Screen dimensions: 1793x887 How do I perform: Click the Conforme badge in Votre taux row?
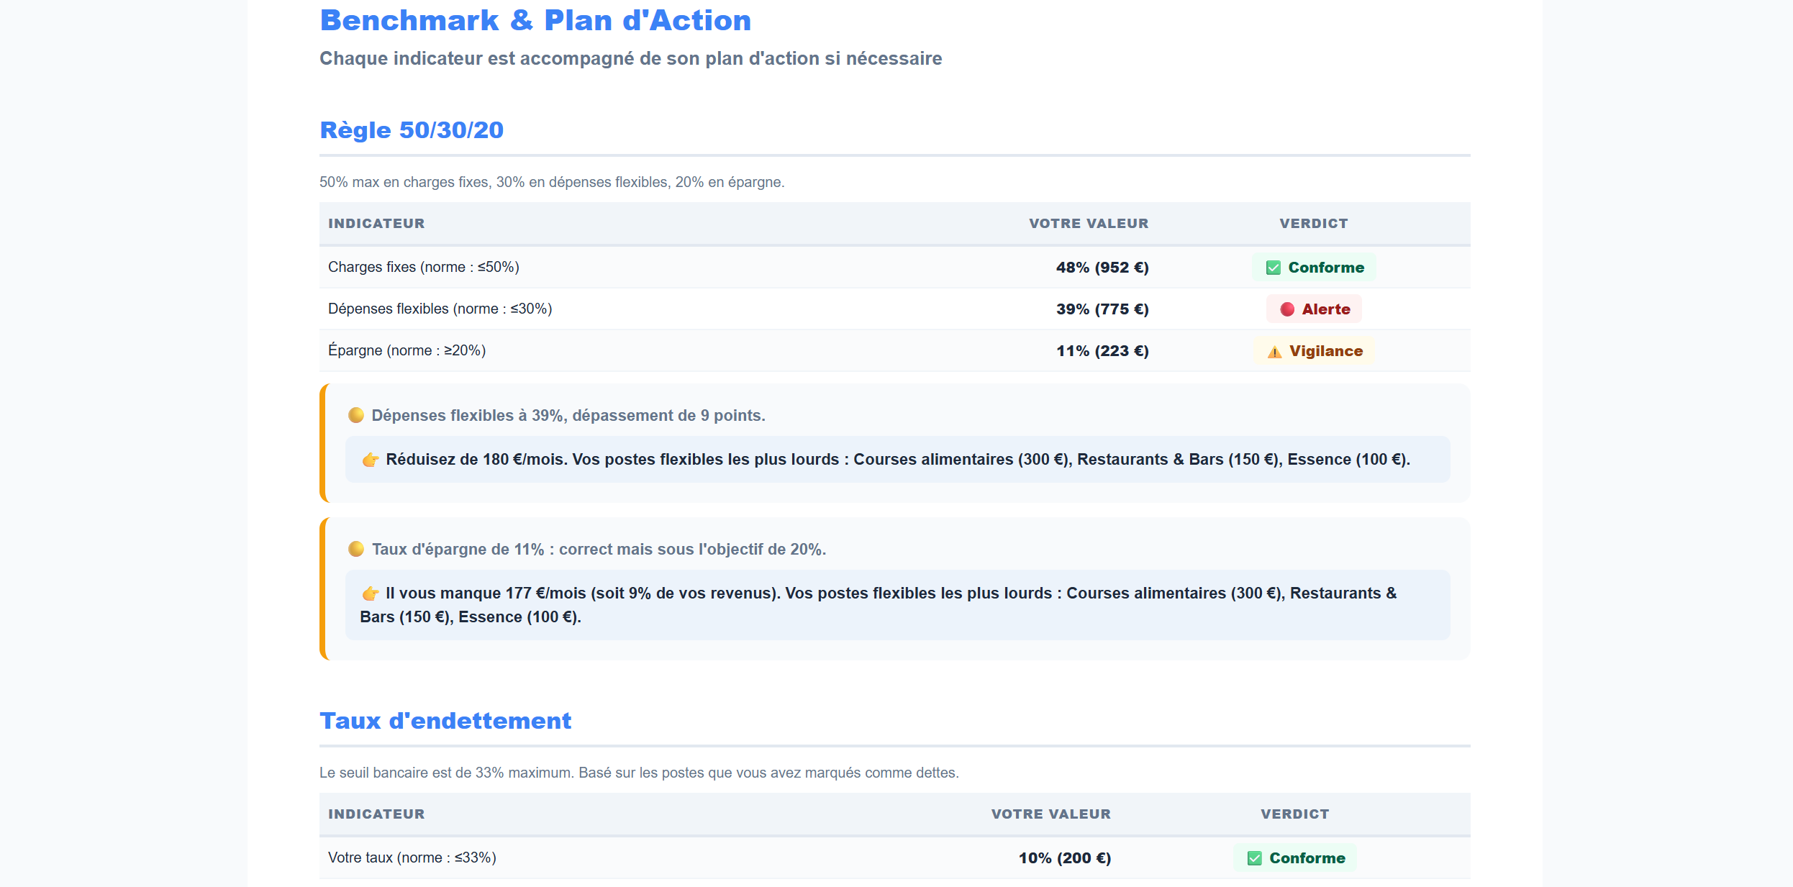click(1295, 858)
